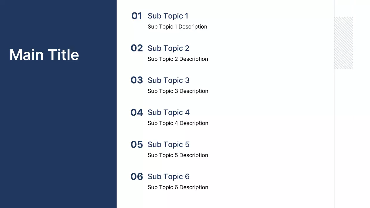Click the Main Title text

click(44, 55)
